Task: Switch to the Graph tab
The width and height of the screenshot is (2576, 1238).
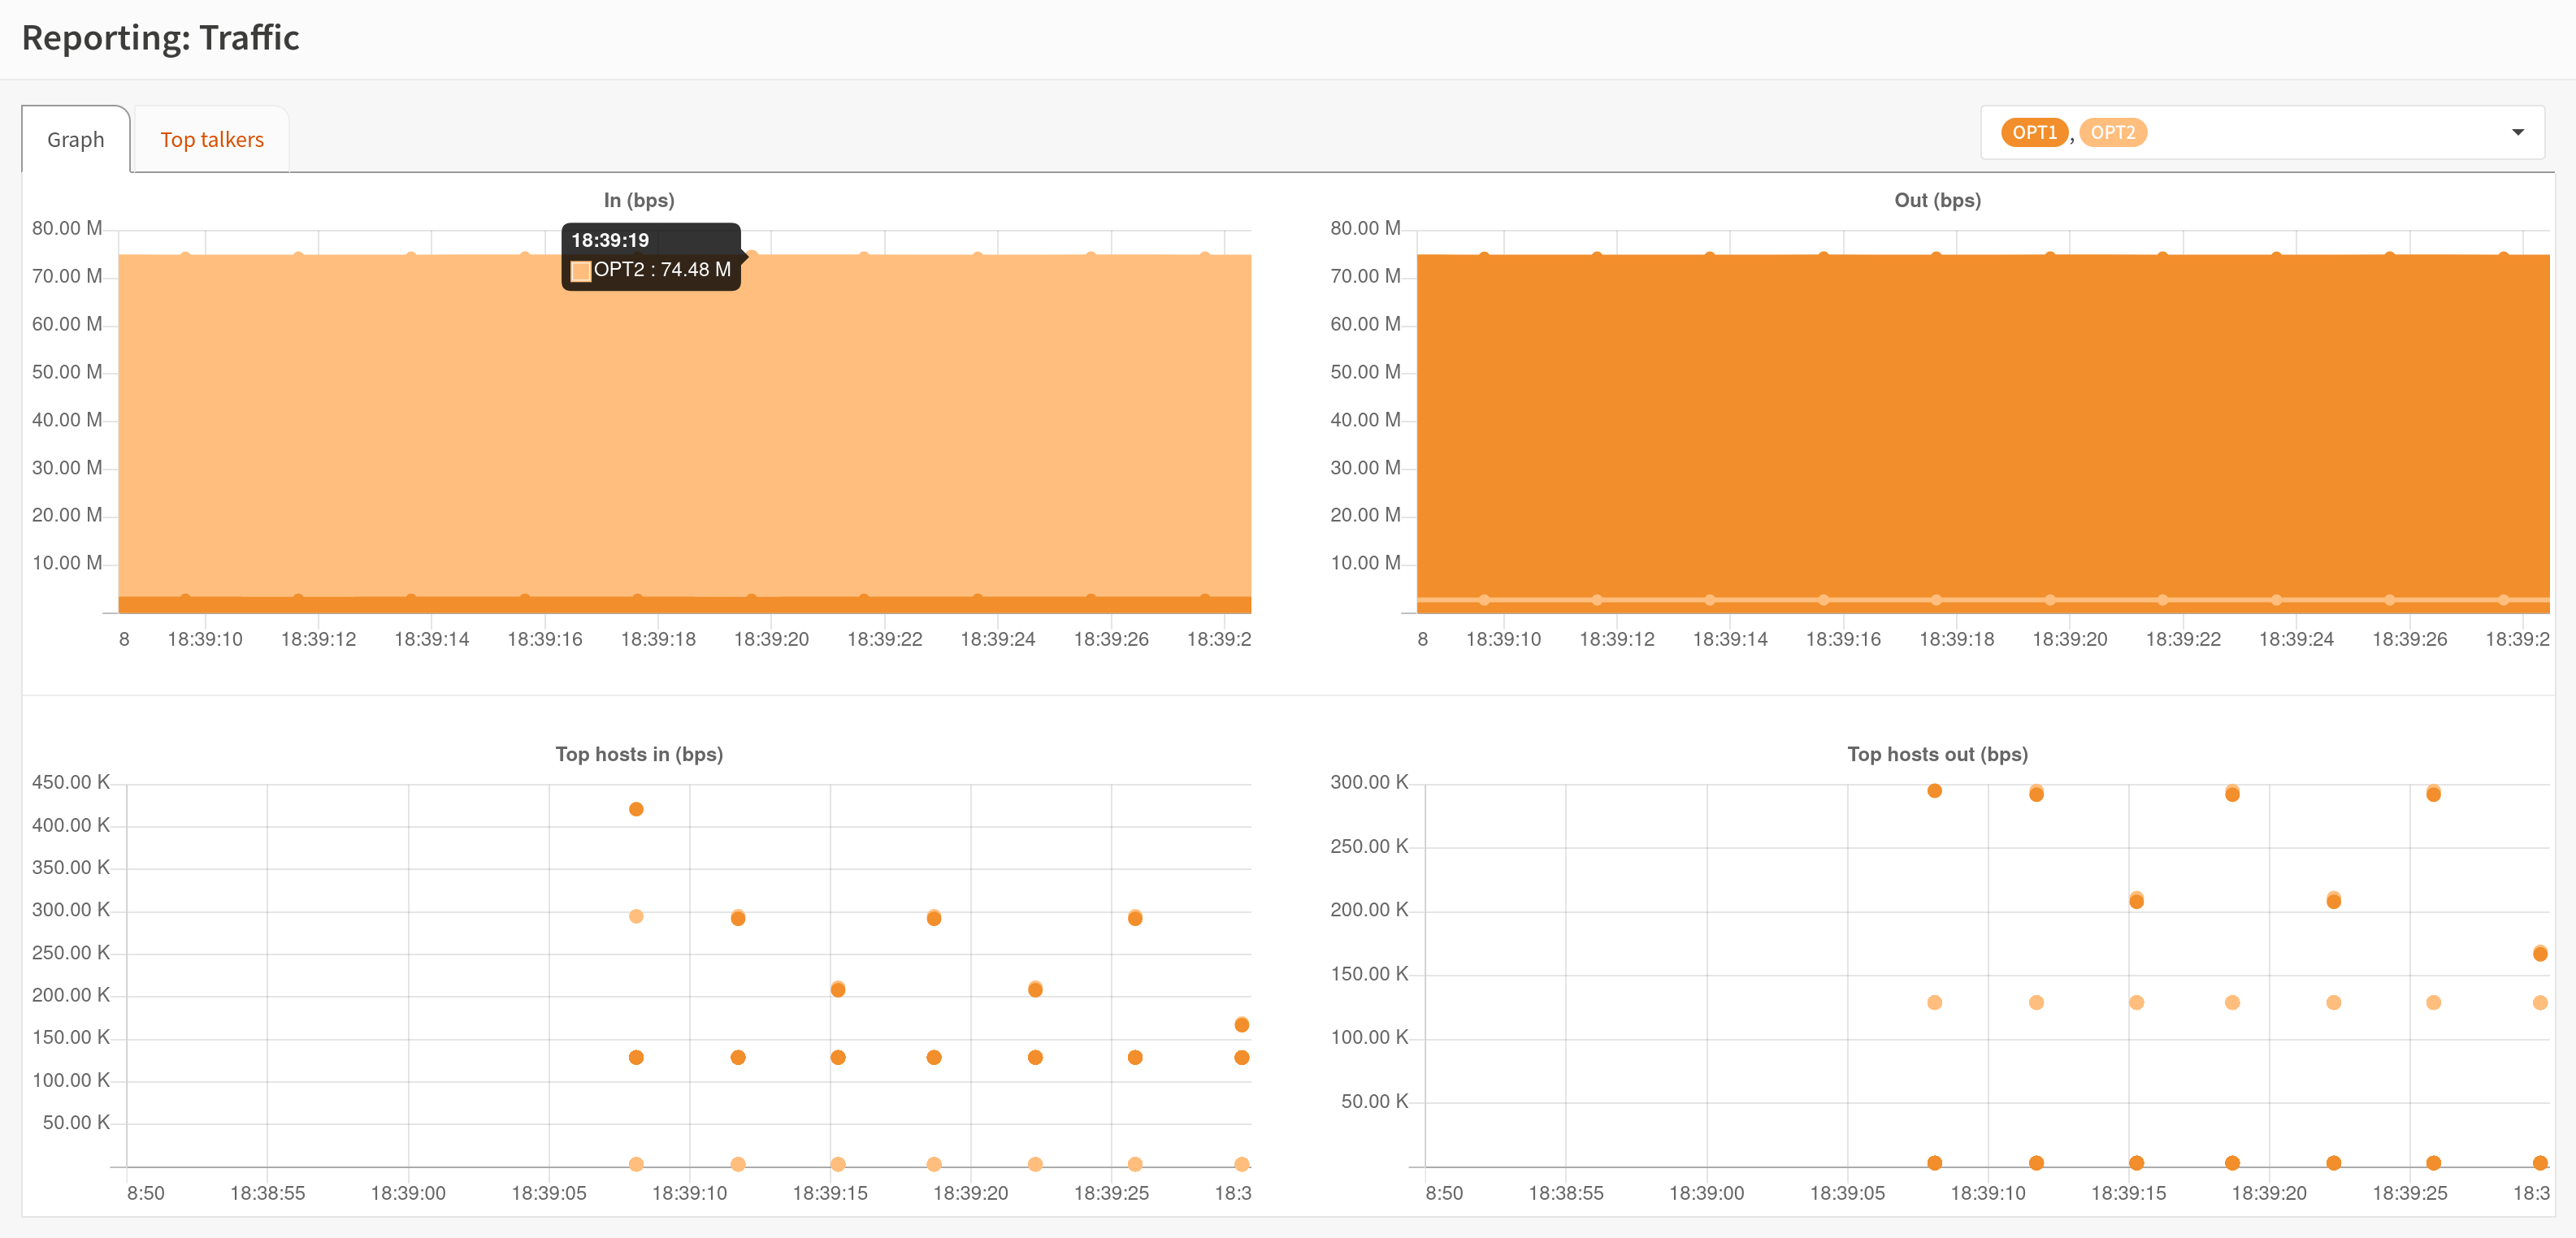Action: (76, 139)
